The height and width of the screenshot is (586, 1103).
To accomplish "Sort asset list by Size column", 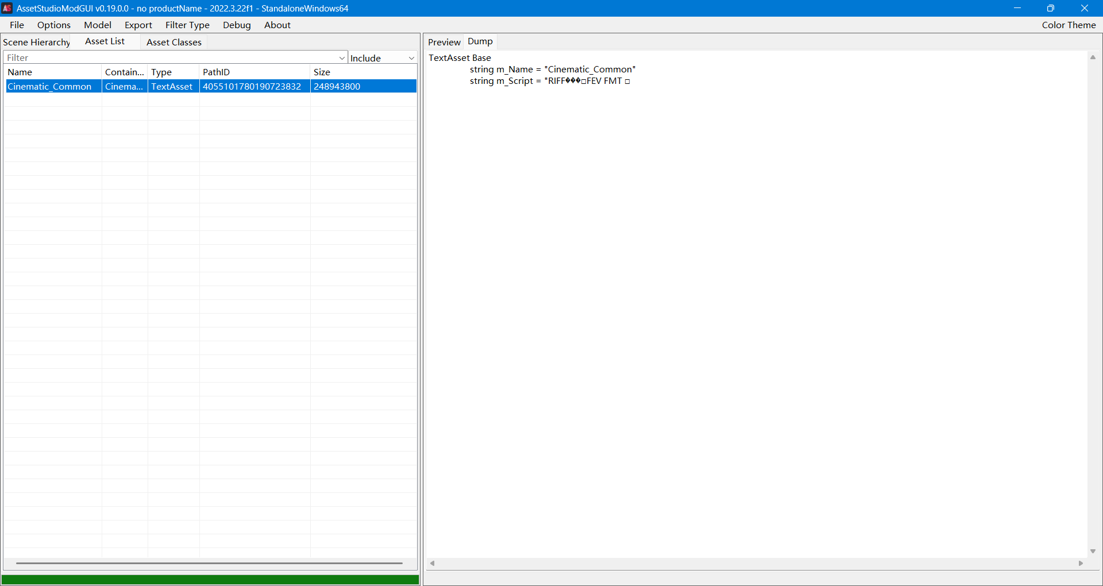I will click(x=362, y=72).
